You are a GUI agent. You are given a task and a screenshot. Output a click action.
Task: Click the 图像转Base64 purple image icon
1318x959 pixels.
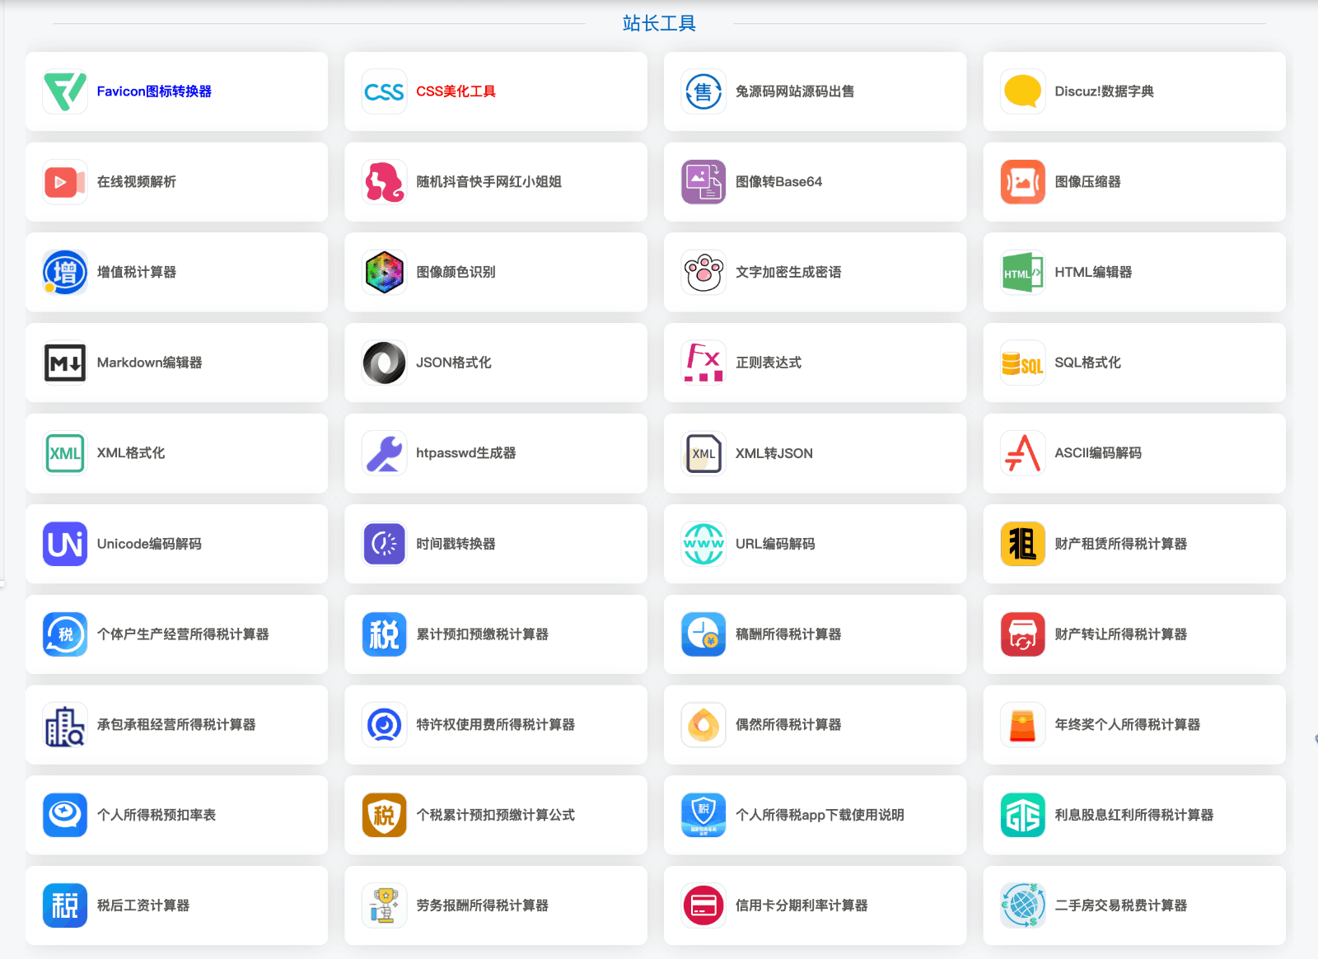703,182
